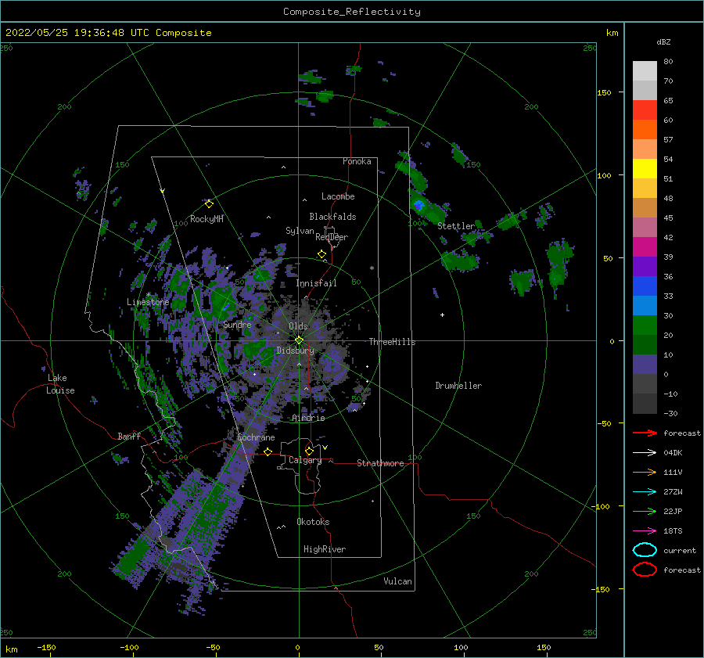Click the Strathmore label
Viewport: 704px width, 658px height.
(x=380, y=463)
